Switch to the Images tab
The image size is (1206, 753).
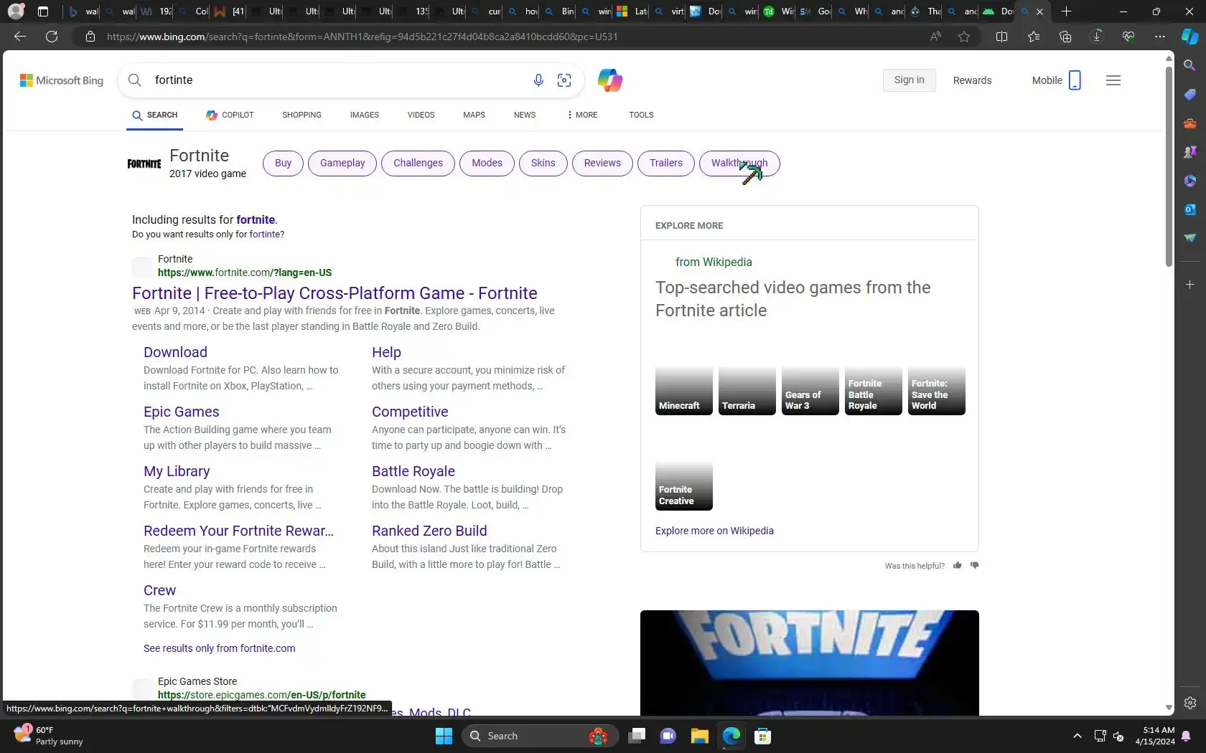click(365, 115)
